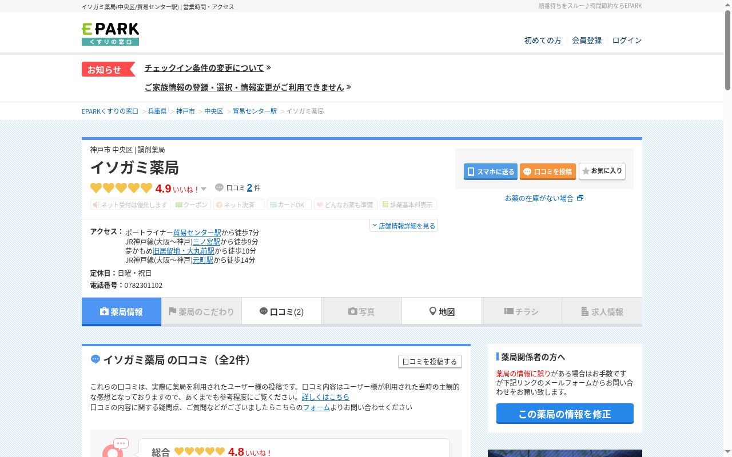Click 口コミを投稿する button in reviews section
Image resolution: width=732 pixels, height=457 pixels.
point(430,362)
